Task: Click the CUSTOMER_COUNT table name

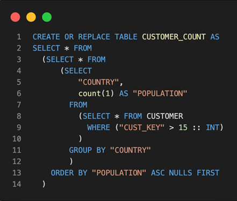Action: tap(174, 37)
